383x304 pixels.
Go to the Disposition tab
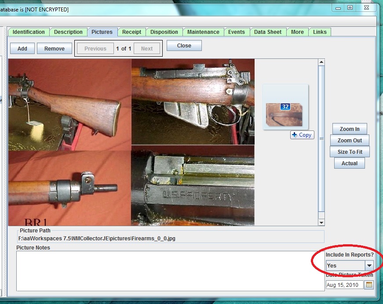point(164,32)
